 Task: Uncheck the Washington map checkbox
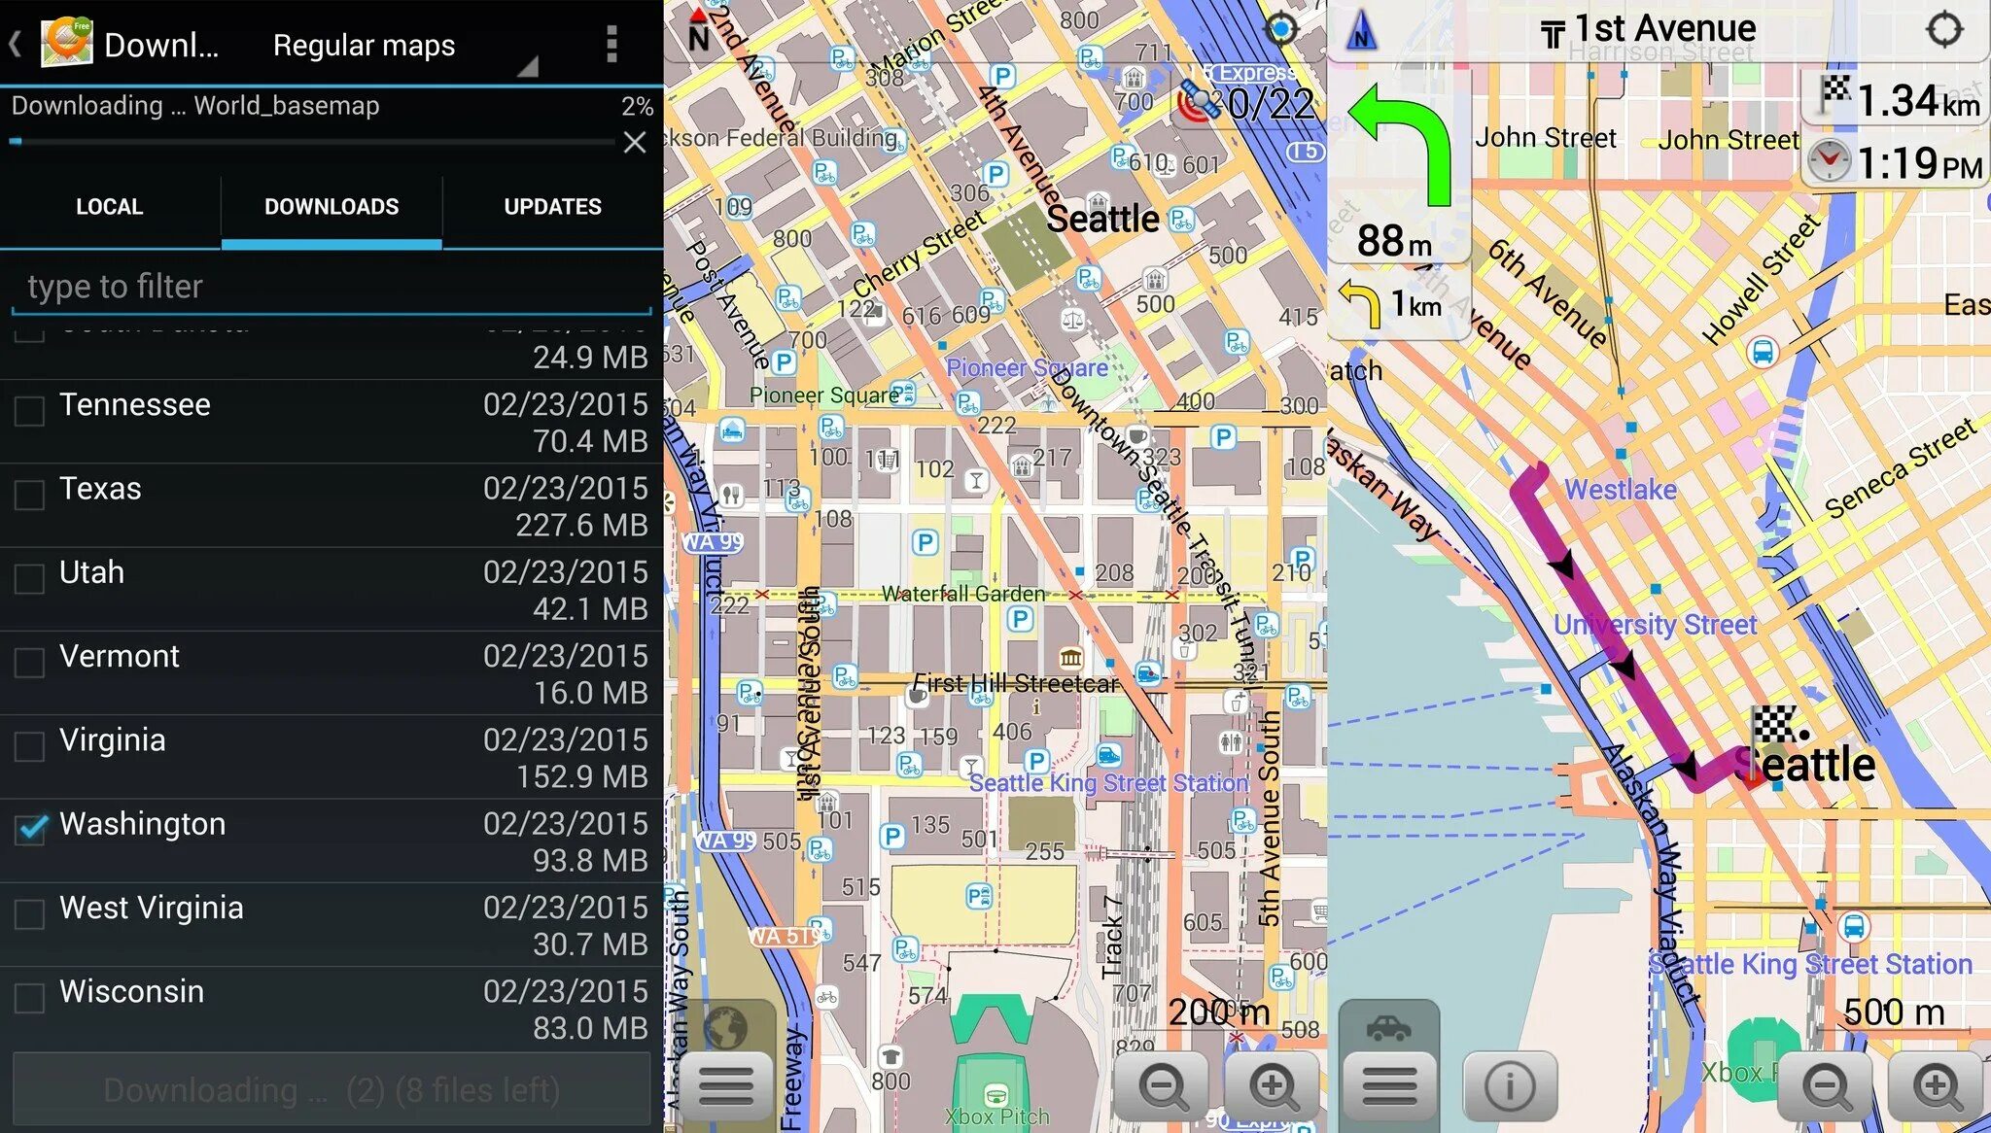(x=30, y=828)
